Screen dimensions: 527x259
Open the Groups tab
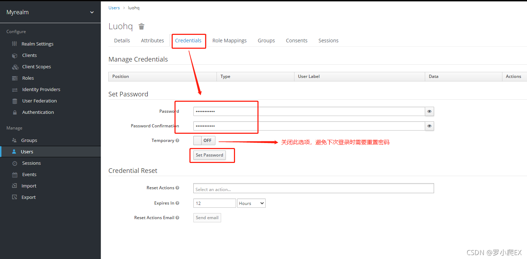pyautogui.click(x=266, y=41)
